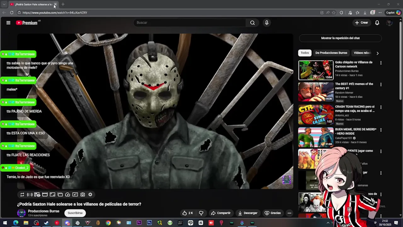Open The BEST #tf2 memes video title
Viewport: 403px width, 227px height.
pos(354,86)
